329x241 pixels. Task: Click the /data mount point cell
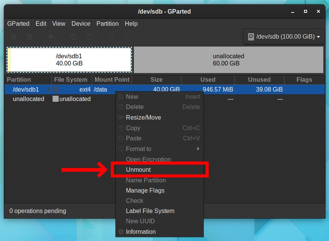tap(100, 89)
